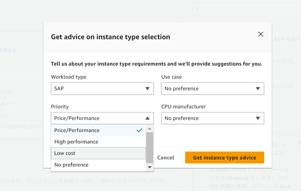
Task: Click the 'Use case' label
Action: (172, 77)
